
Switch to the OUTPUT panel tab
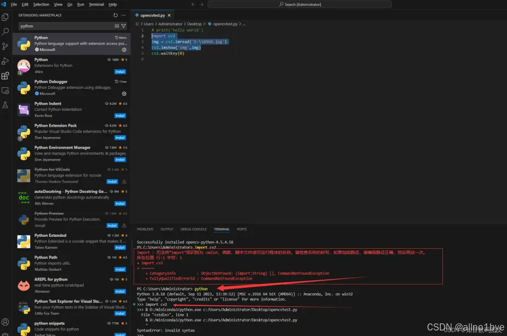167,229
